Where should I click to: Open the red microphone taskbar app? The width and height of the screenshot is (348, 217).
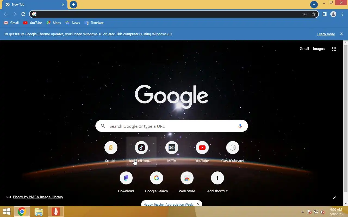(55, 212)
